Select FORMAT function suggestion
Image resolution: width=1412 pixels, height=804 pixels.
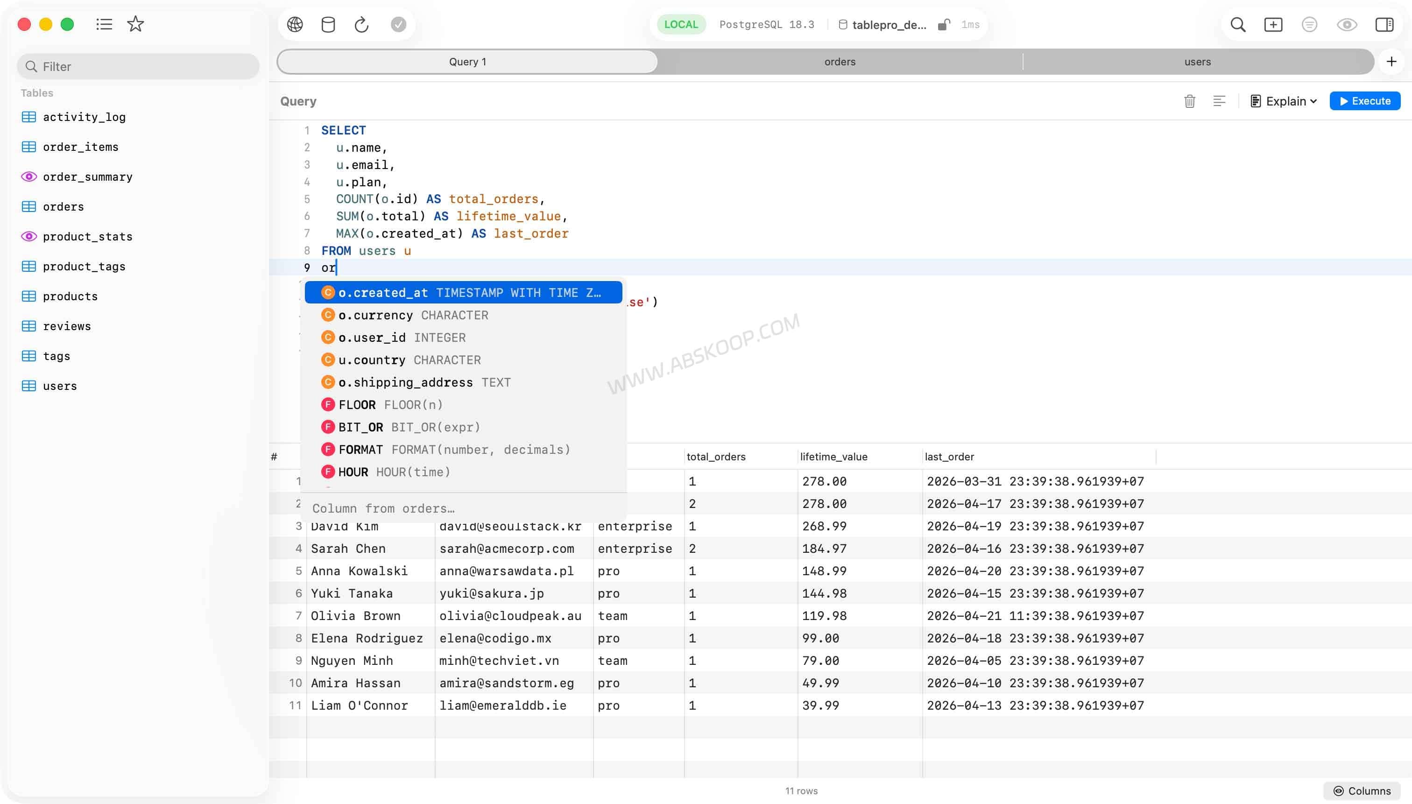(463, 450)
